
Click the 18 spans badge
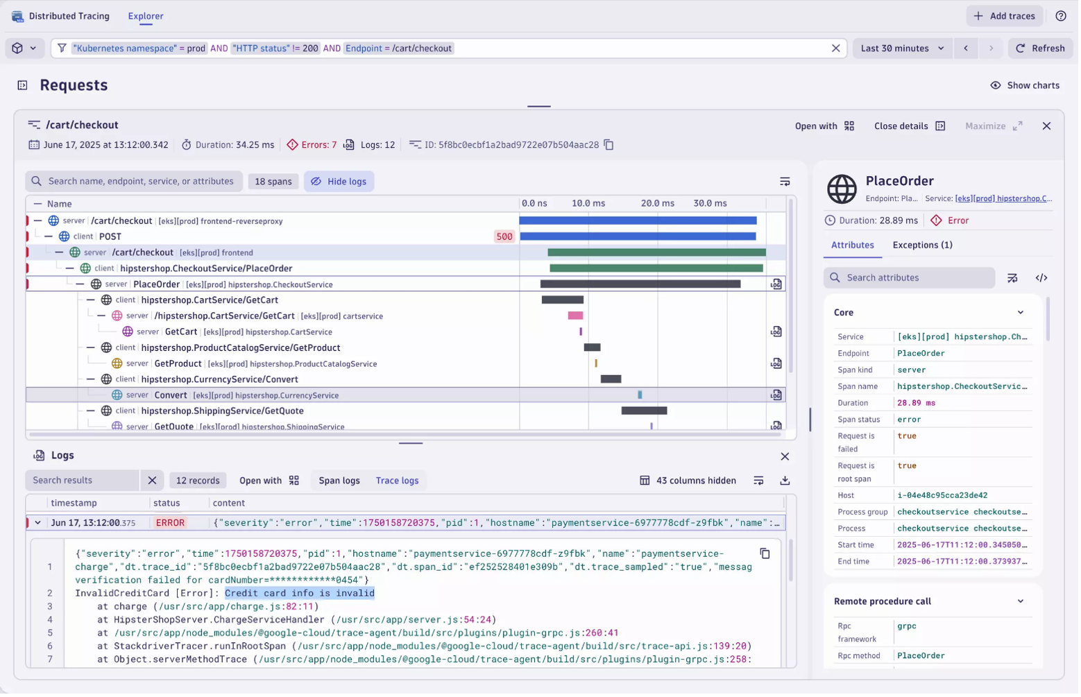pyautogui.click(x=274, y=182)
